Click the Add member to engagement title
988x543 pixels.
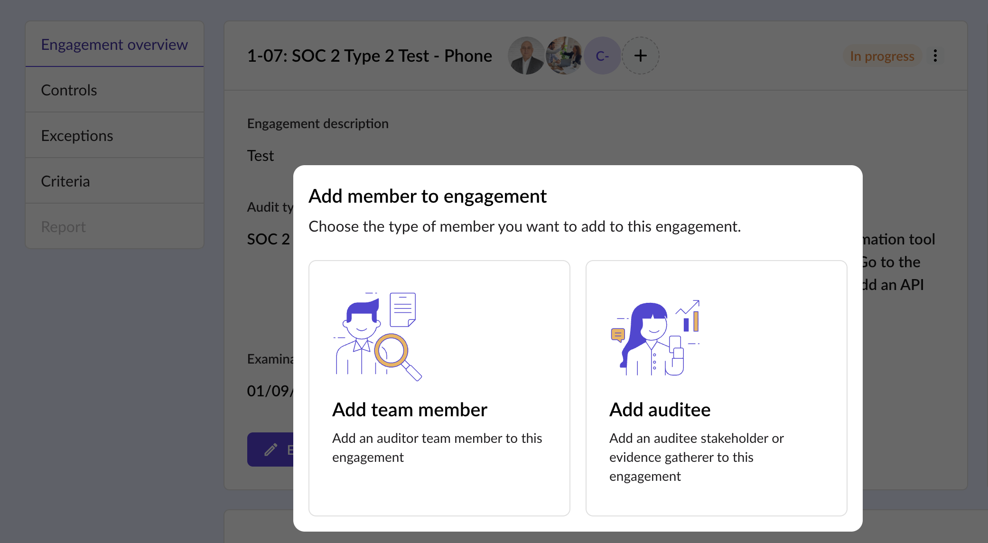427,196
